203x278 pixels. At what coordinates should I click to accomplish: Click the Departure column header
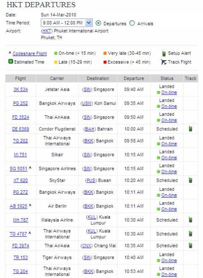[x=134, y=78]
